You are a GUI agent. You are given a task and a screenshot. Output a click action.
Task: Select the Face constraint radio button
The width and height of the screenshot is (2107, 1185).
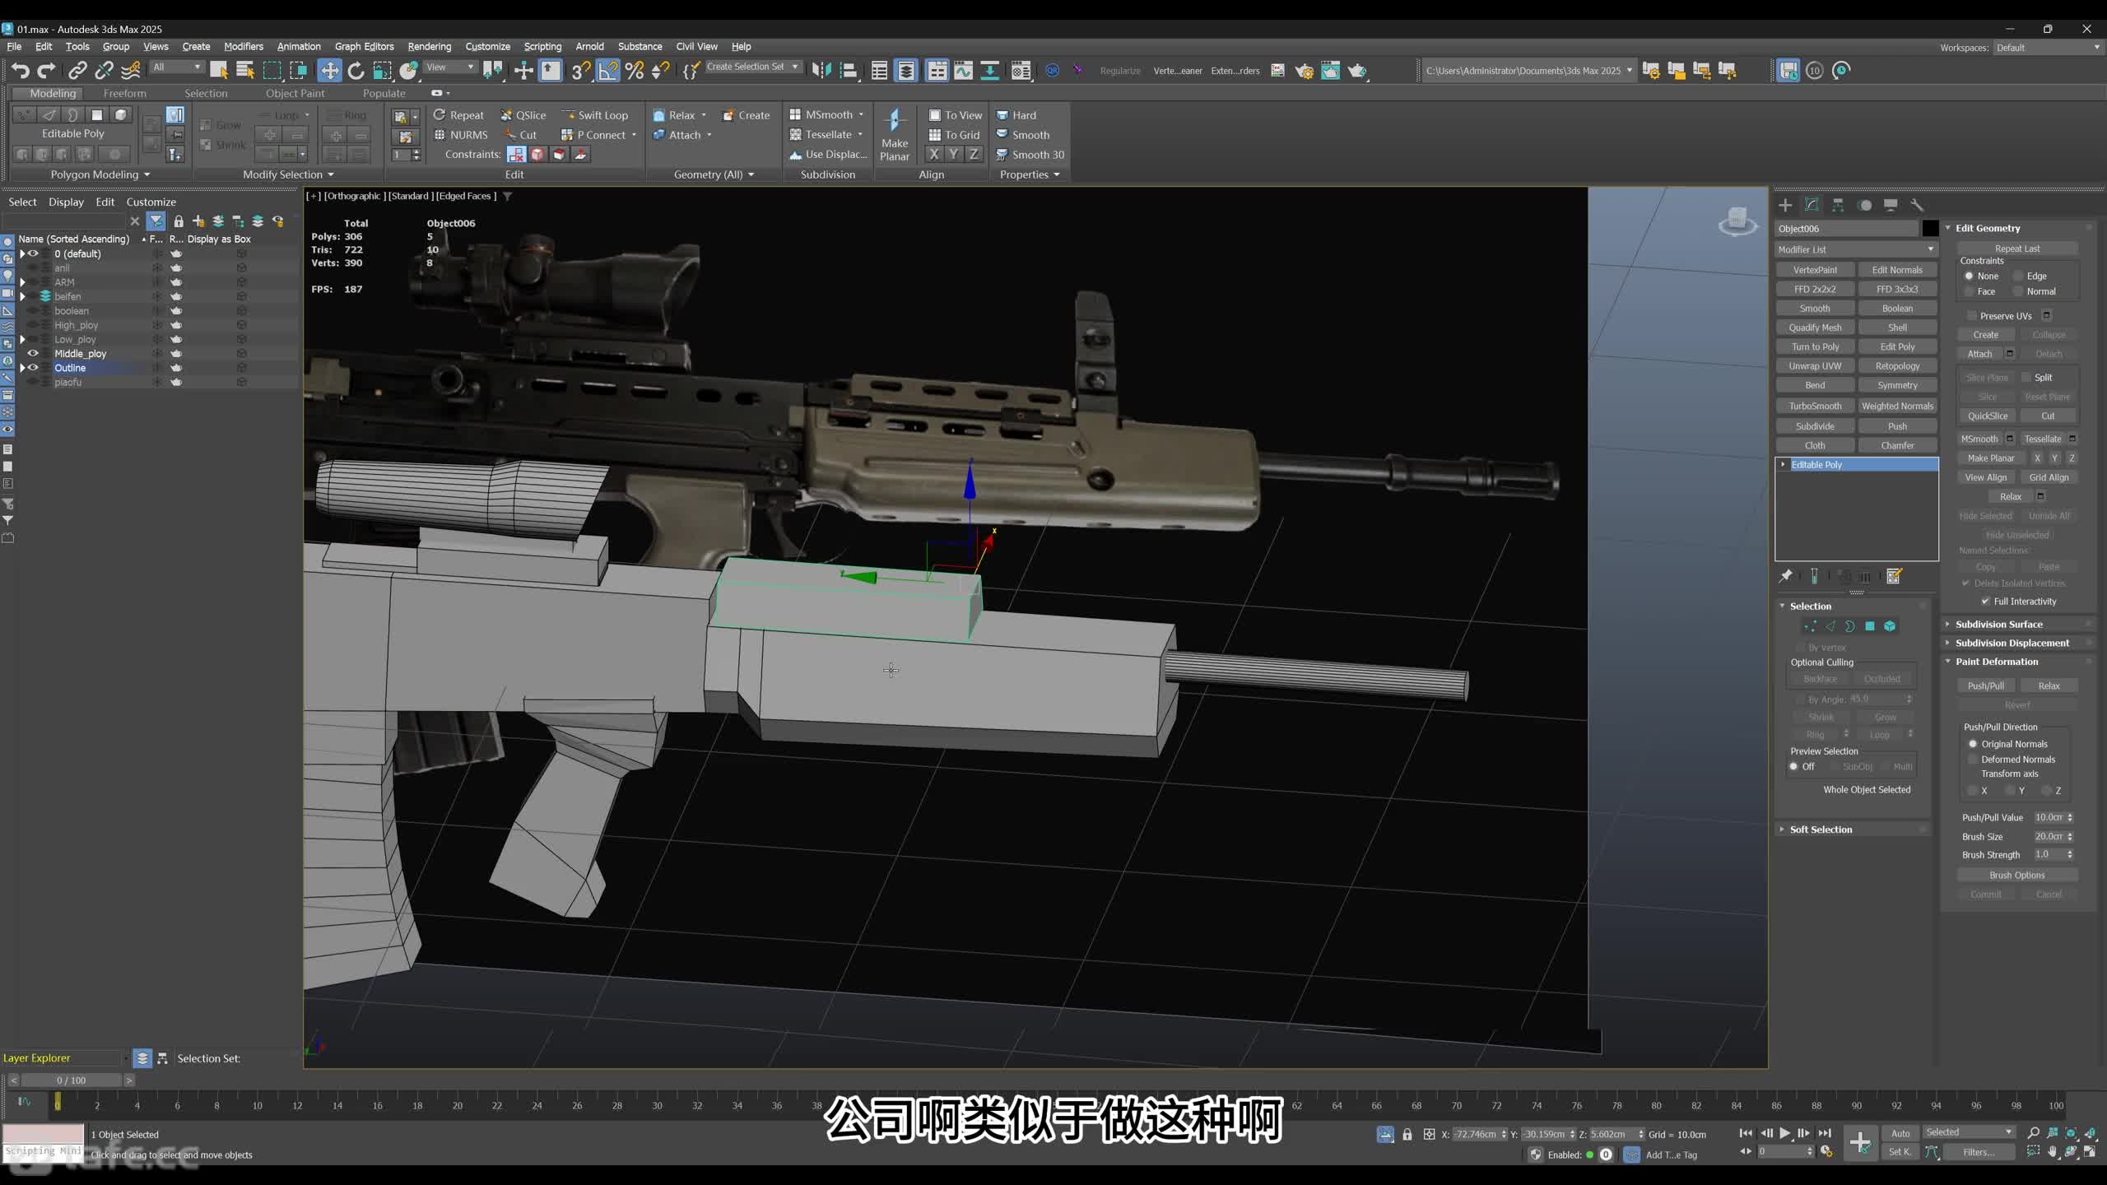click(1970, 291)
